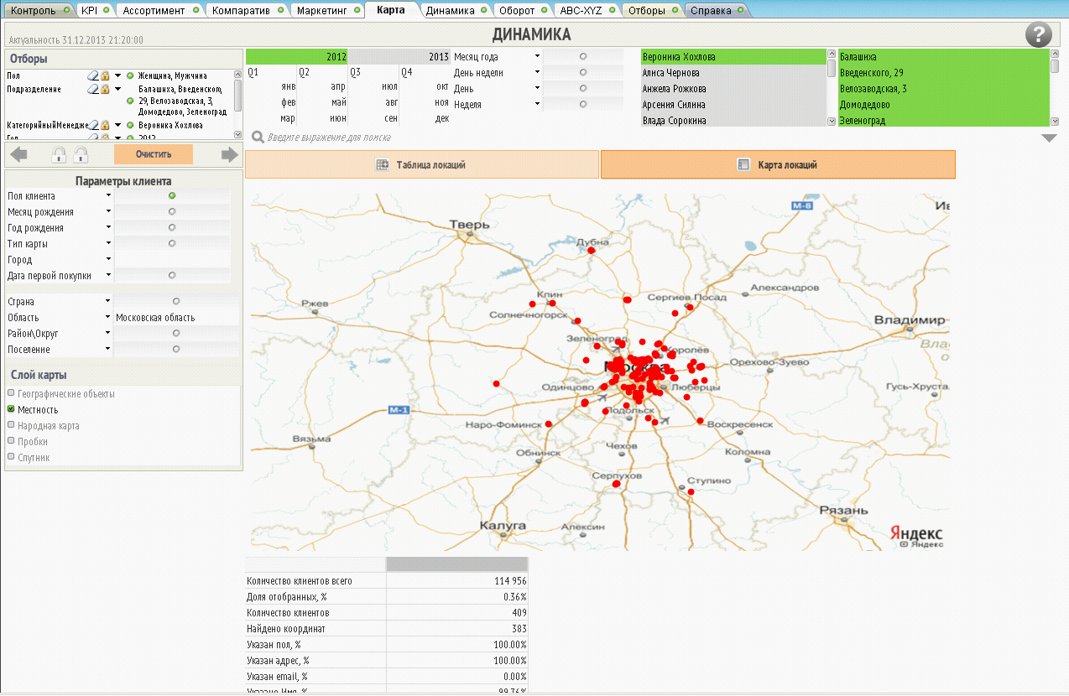Image resolution: width=1069 pixels, height=696 pixels.
Task: Lock the КатегорийныйМенеджер selection padlock
Action: coord(106,125)
